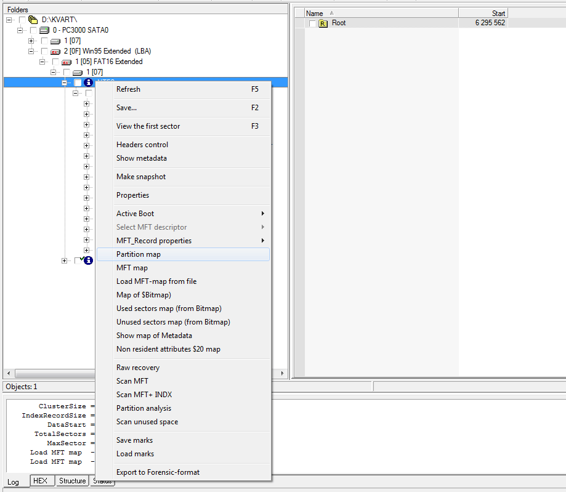Click drive icon of first 1 [07] partition
The height and width of the screenshot is (492, 566).
coord(55,41)
